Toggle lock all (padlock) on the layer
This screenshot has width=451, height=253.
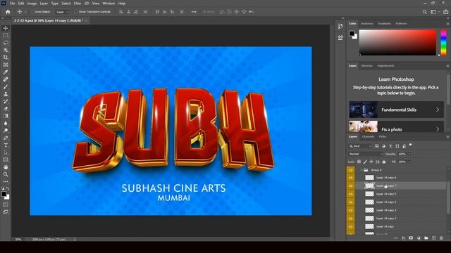point(384,162)
